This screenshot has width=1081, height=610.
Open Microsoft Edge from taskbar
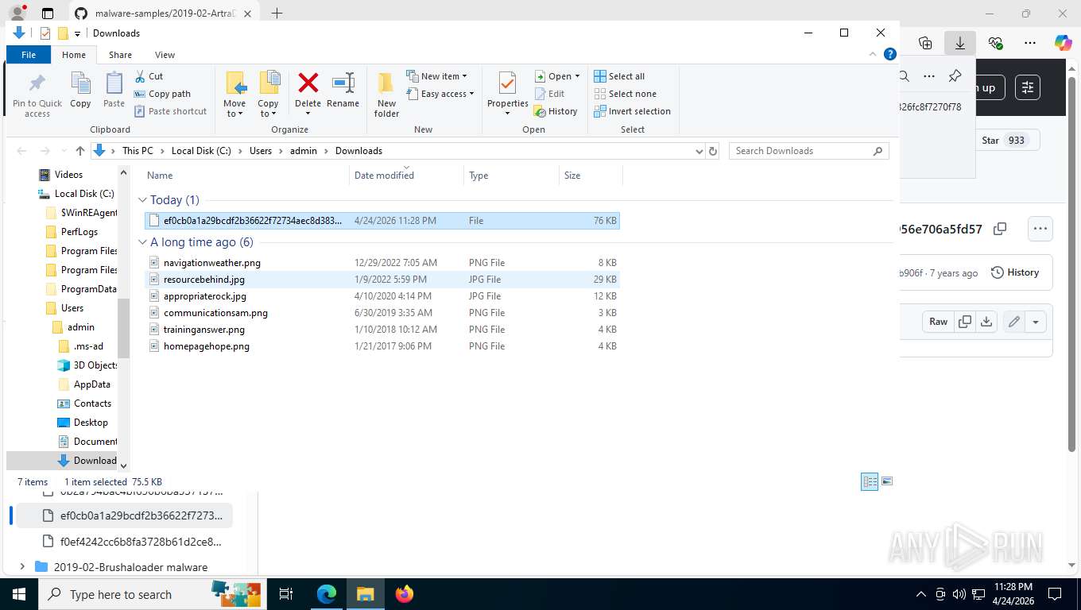click(x=327, y=593)
